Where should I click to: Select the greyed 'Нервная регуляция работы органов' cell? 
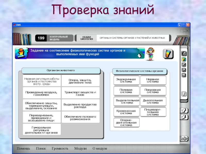[42, 81]
